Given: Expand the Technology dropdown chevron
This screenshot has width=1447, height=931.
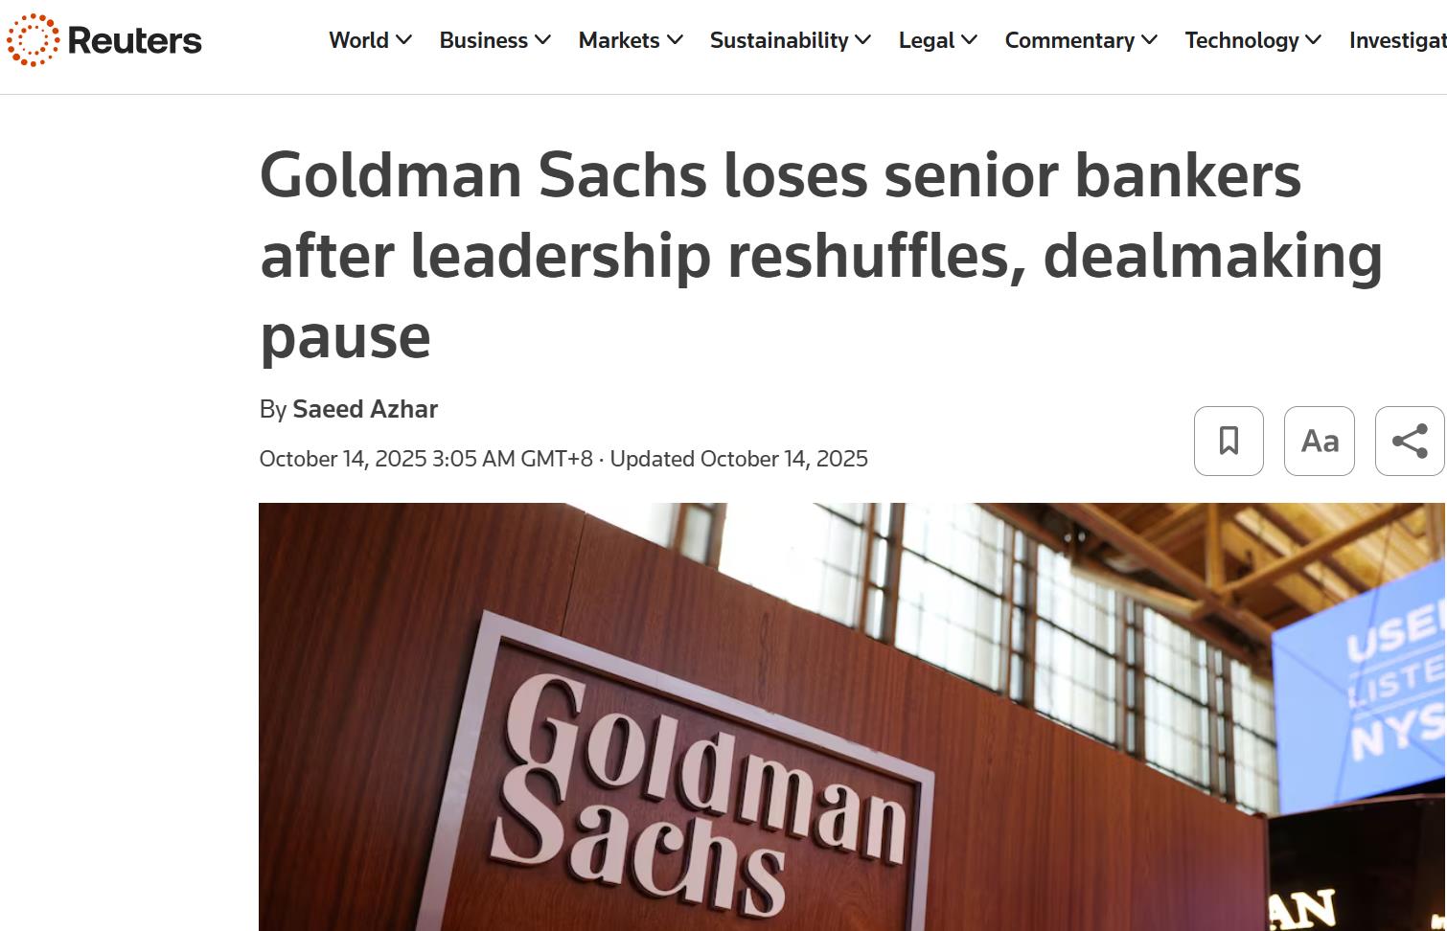Looking at the screenshot, I should [1314, 40].
